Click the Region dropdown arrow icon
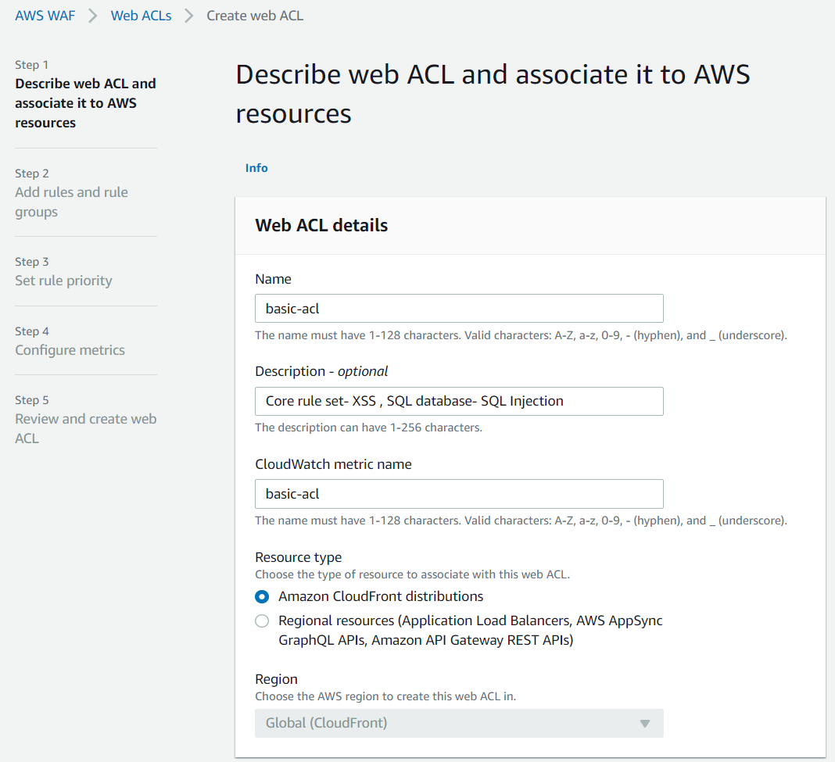Viewport: 835px width, 762px height. (645, 724)
